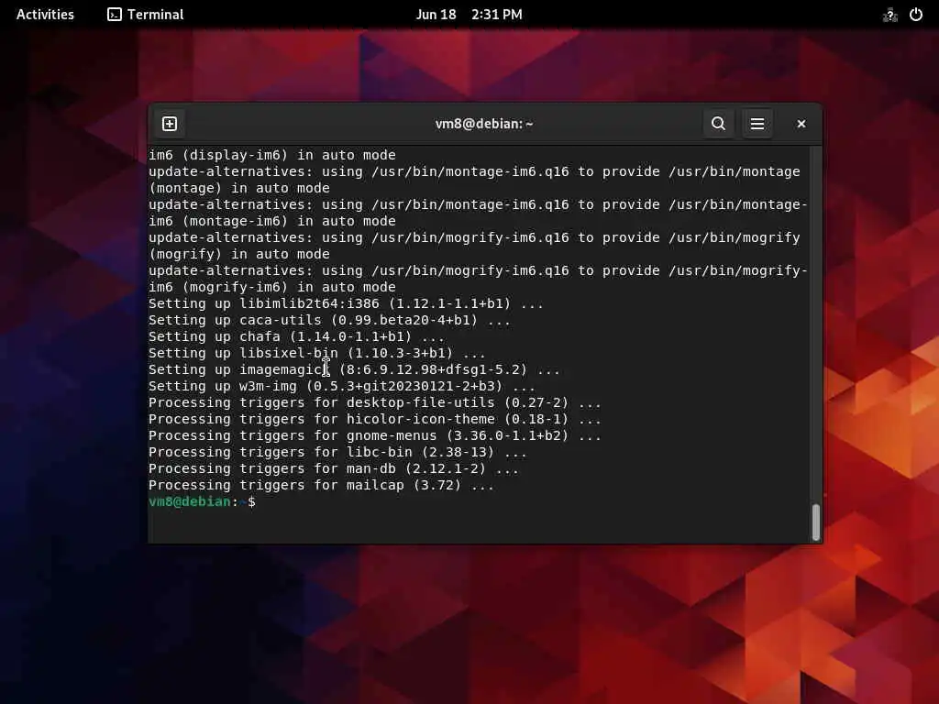The image size is (939, 704).
Task: Click the terminal scrollbar handle
Action: [x=815, y=522]
